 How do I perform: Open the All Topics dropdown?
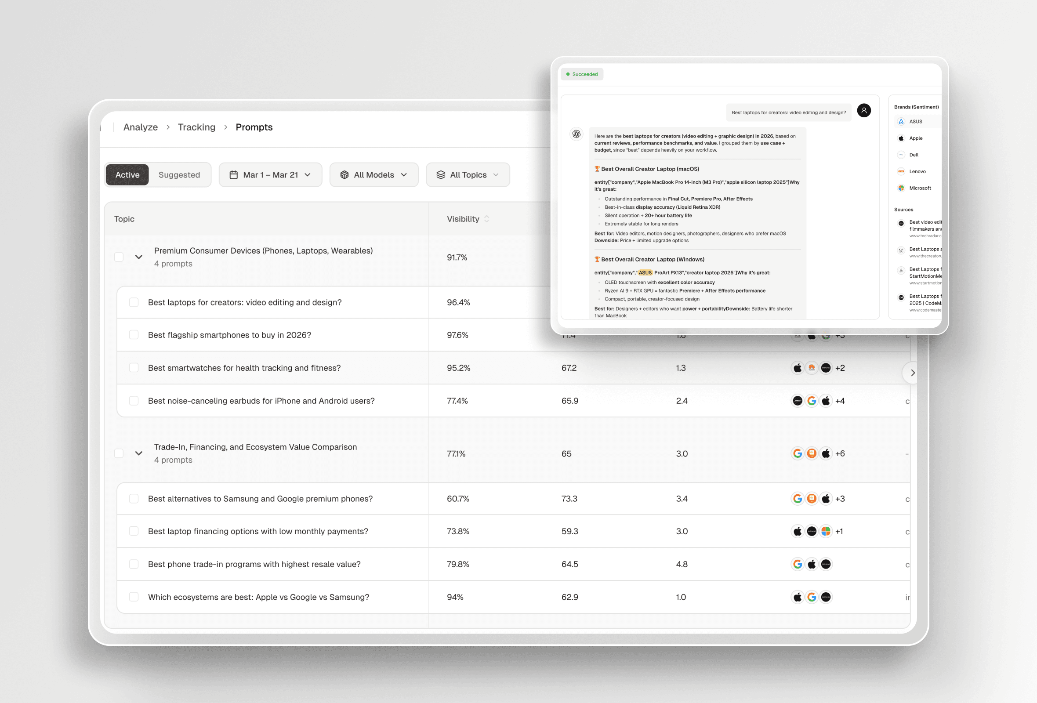tap(467, 174)
